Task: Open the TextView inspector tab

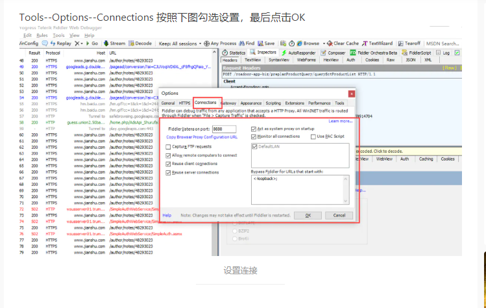Action: pos(252,60)
